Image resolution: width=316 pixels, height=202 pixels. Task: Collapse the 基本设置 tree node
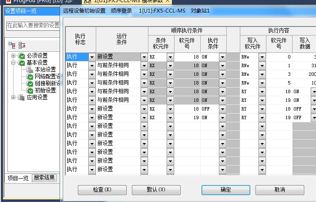pyautogui.click(x=13, y=63)
